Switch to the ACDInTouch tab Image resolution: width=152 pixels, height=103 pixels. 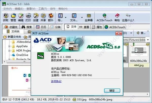coord(115,27)
